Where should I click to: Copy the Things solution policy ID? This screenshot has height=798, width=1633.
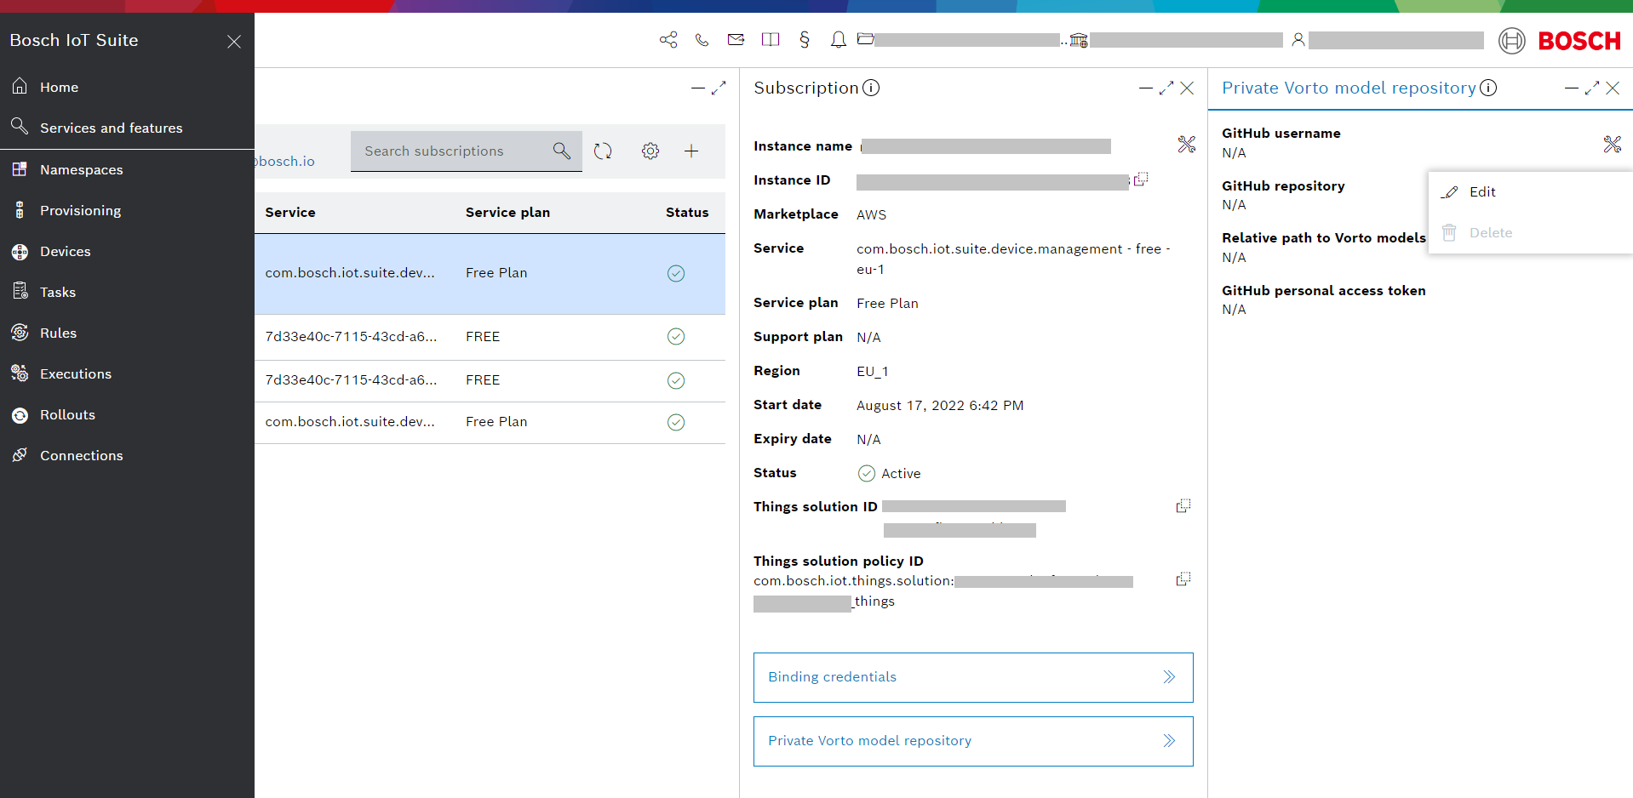(x=1183, y=579)
